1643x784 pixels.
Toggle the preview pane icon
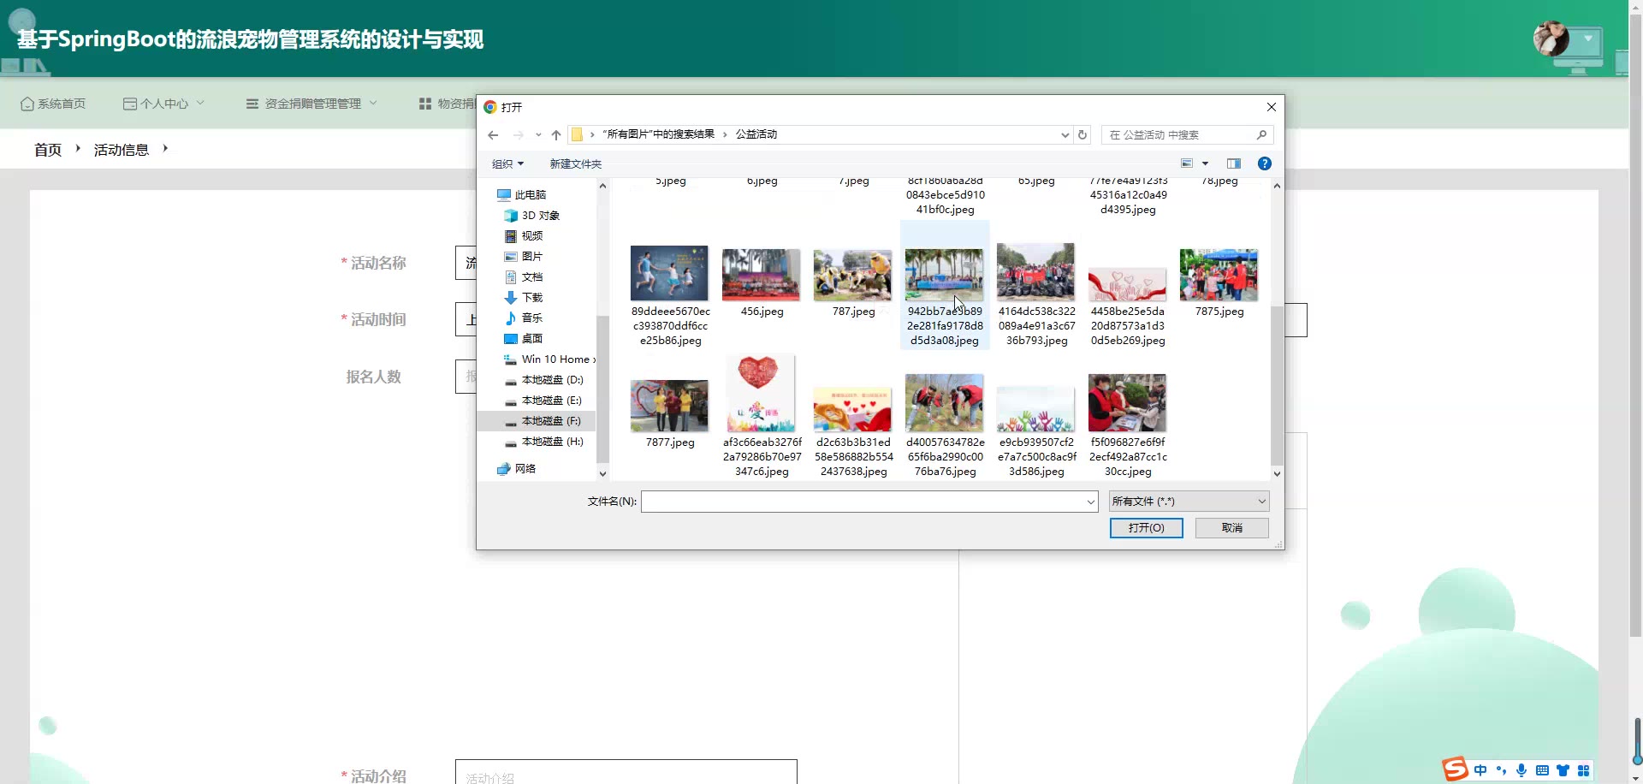(x=1234, y=163)
